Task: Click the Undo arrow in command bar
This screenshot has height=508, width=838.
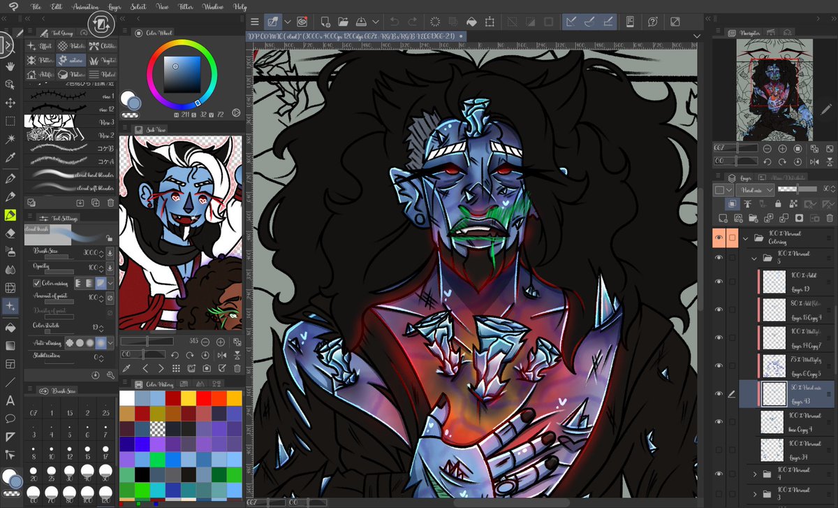Action: point(394,22)
